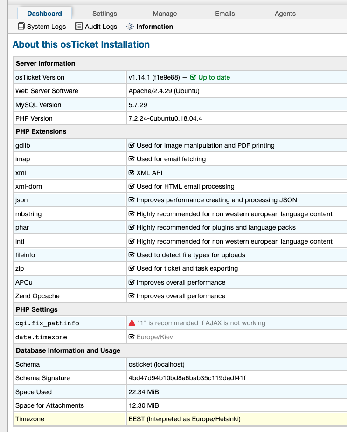Image resolution: width=347 pixels, height=432 pixels.
Task: Click the schema value osticket (localhost)
Action: tap(156, 364)
